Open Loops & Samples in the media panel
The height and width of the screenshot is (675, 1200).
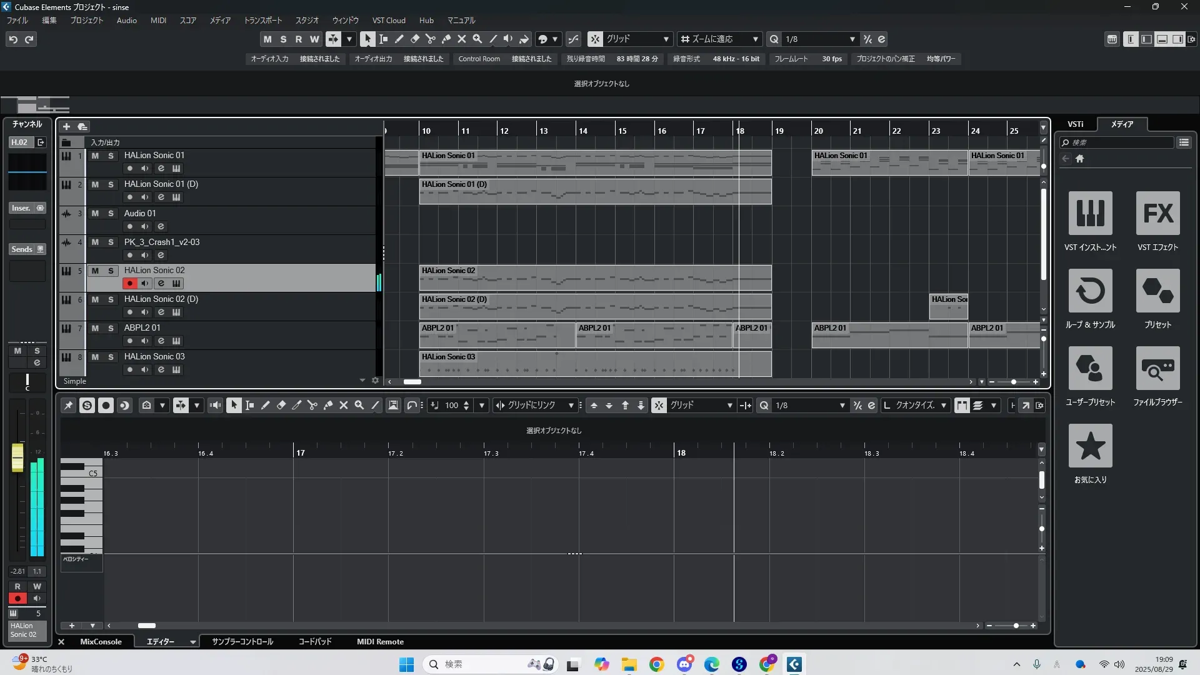tap(1090, 291)
